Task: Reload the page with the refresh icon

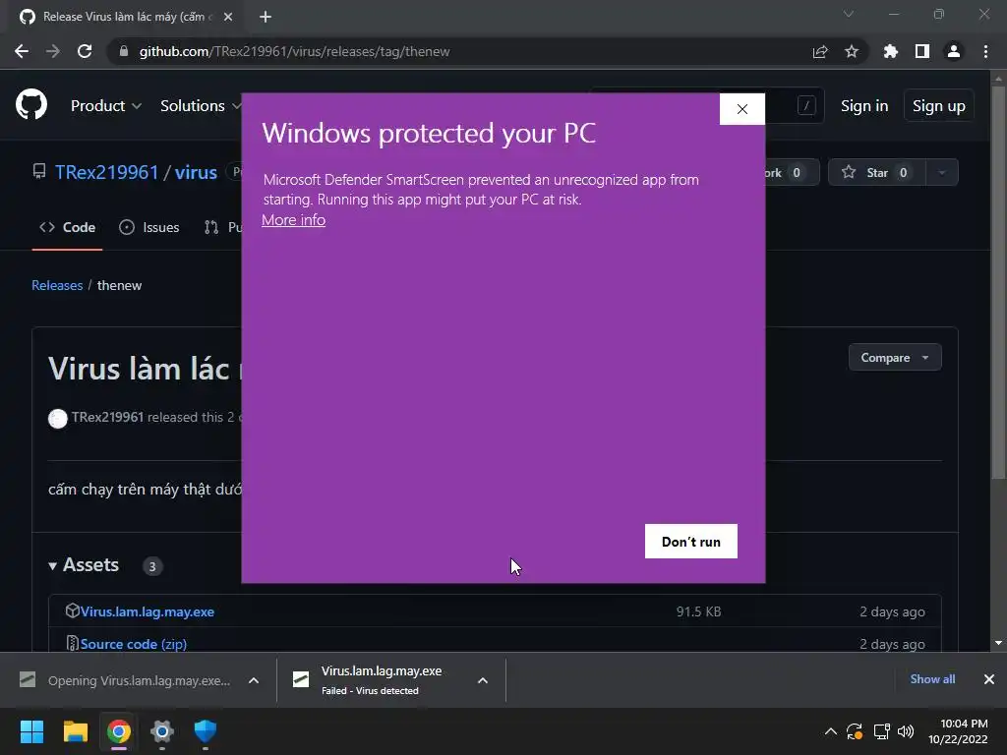Action: click(85, 51)
